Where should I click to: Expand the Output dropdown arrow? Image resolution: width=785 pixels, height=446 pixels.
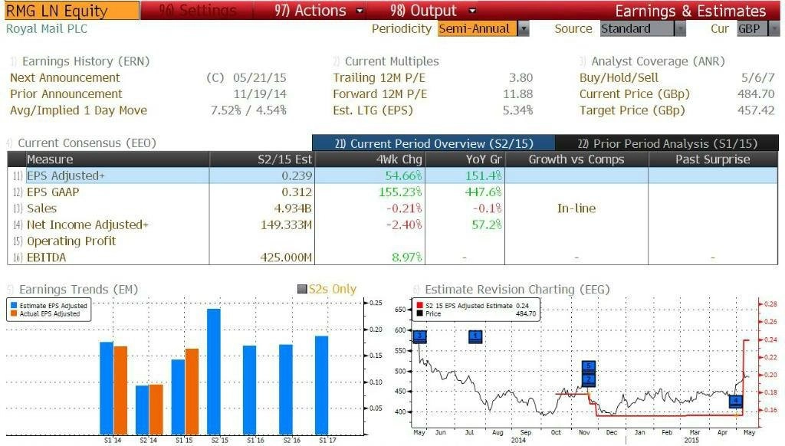pyautogui.click(x=472, y=11)
